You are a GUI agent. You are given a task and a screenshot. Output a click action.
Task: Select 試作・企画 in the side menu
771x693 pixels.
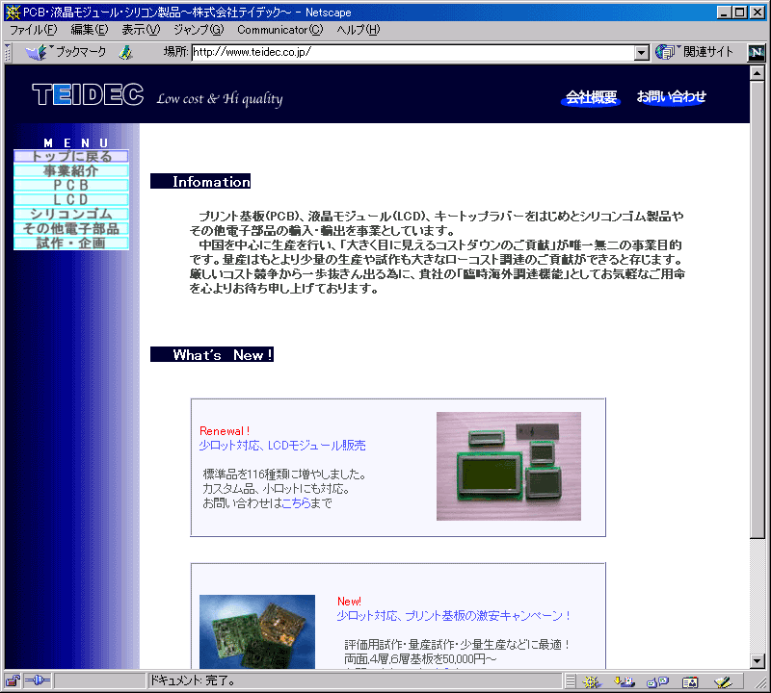(x=71, y=243)
